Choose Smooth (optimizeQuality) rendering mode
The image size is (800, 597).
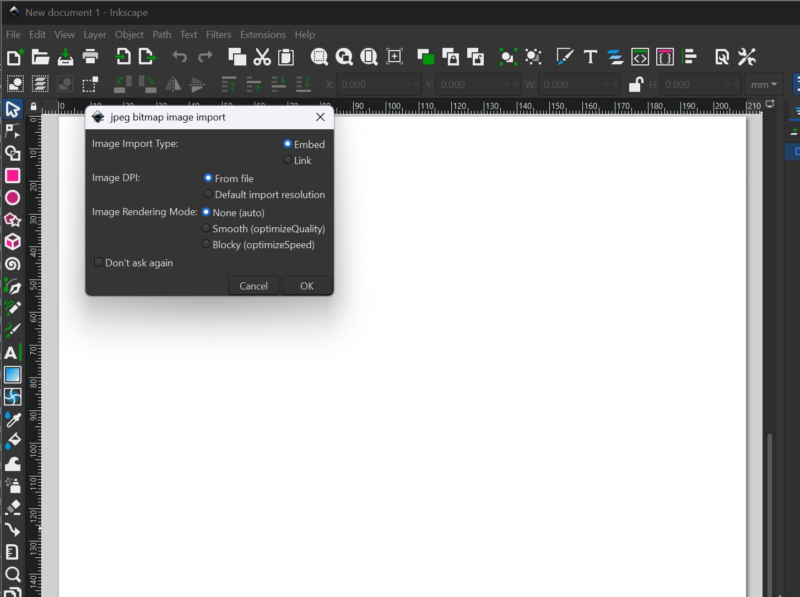(206, 228)
